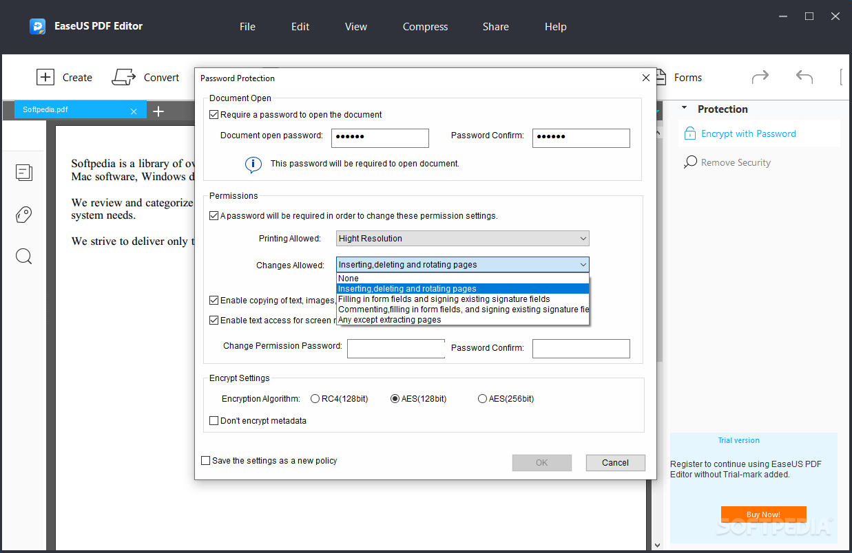
Task: Toggle Require a password to open document
Action: (214, 115)
